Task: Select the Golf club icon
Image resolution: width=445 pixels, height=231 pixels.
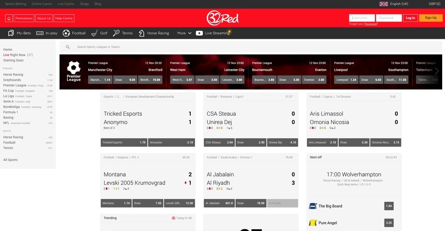Action: [94, 33]
